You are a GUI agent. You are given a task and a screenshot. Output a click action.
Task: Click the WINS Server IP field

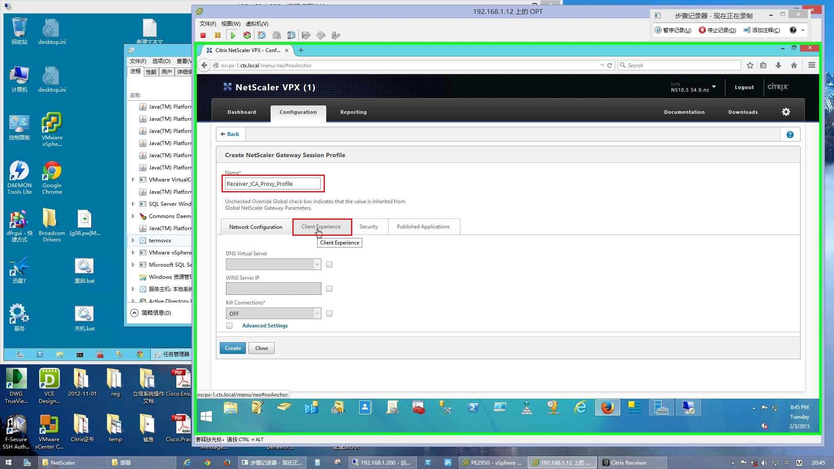[273, 289]
